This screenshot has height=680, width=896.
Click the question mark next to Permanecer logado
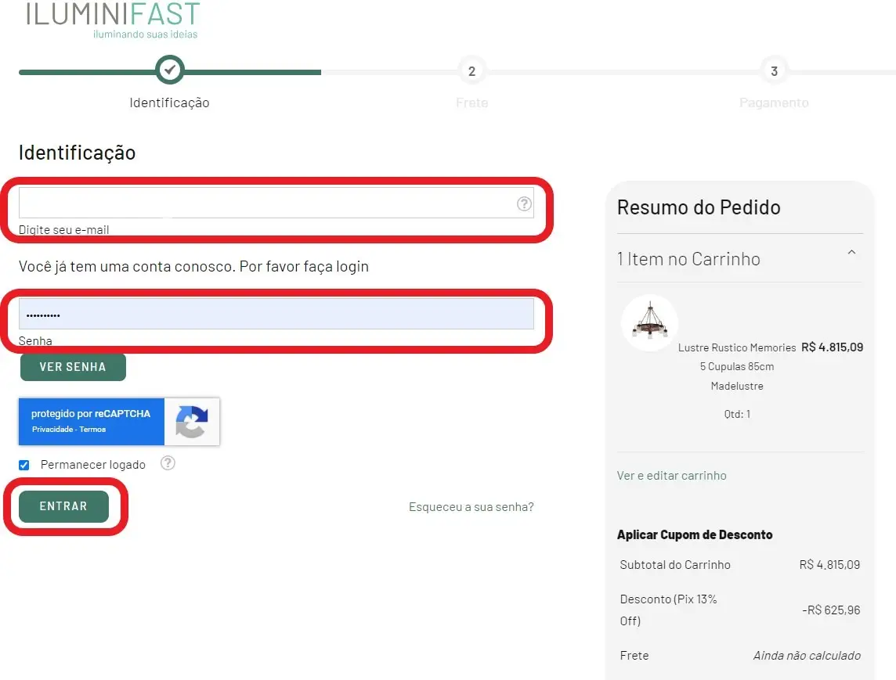[168, 463]
